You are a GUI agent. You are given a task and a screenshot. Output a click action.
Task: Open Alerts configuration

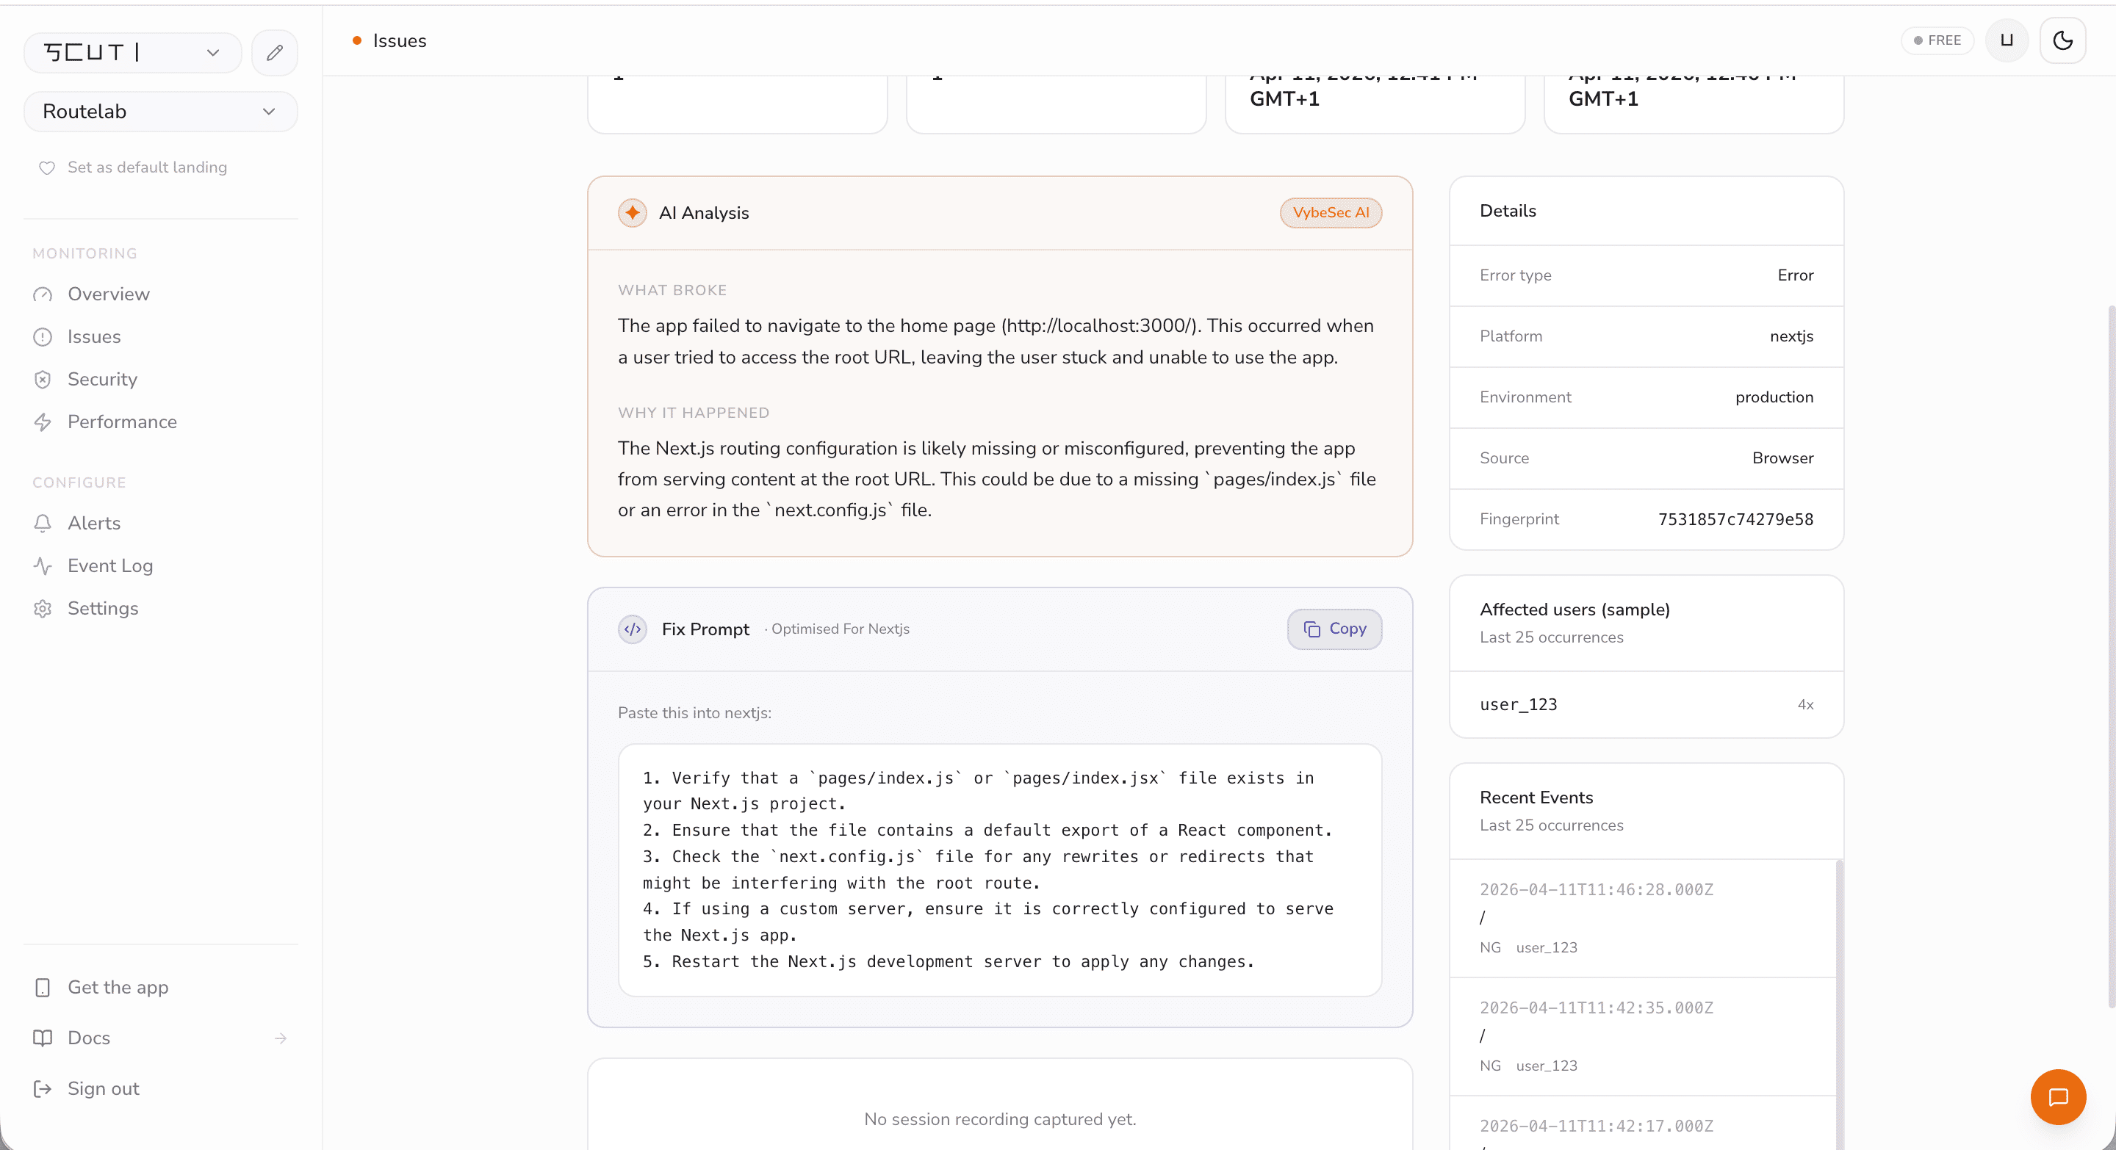[93, 524]
